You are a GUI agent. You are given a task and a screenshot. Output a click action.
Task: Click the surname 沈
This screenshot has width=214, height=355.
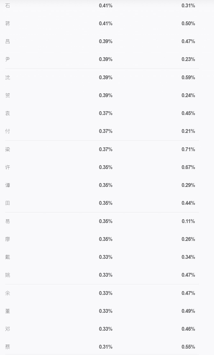[7, 78]
